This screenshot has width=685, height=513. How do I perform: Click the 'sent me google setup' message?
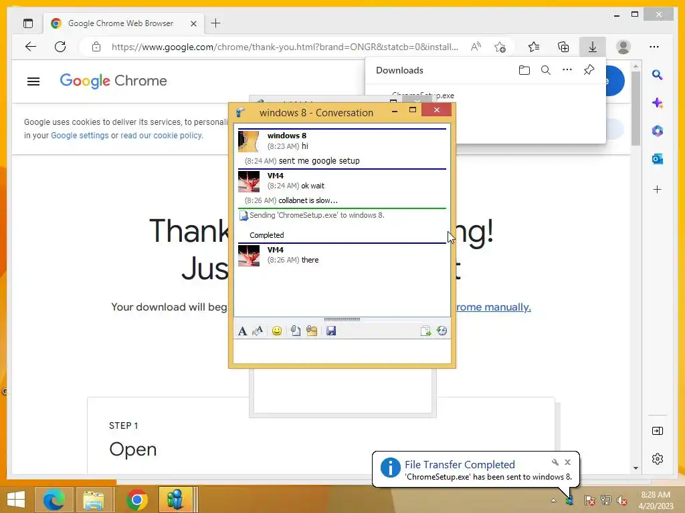tap(319, 161)
